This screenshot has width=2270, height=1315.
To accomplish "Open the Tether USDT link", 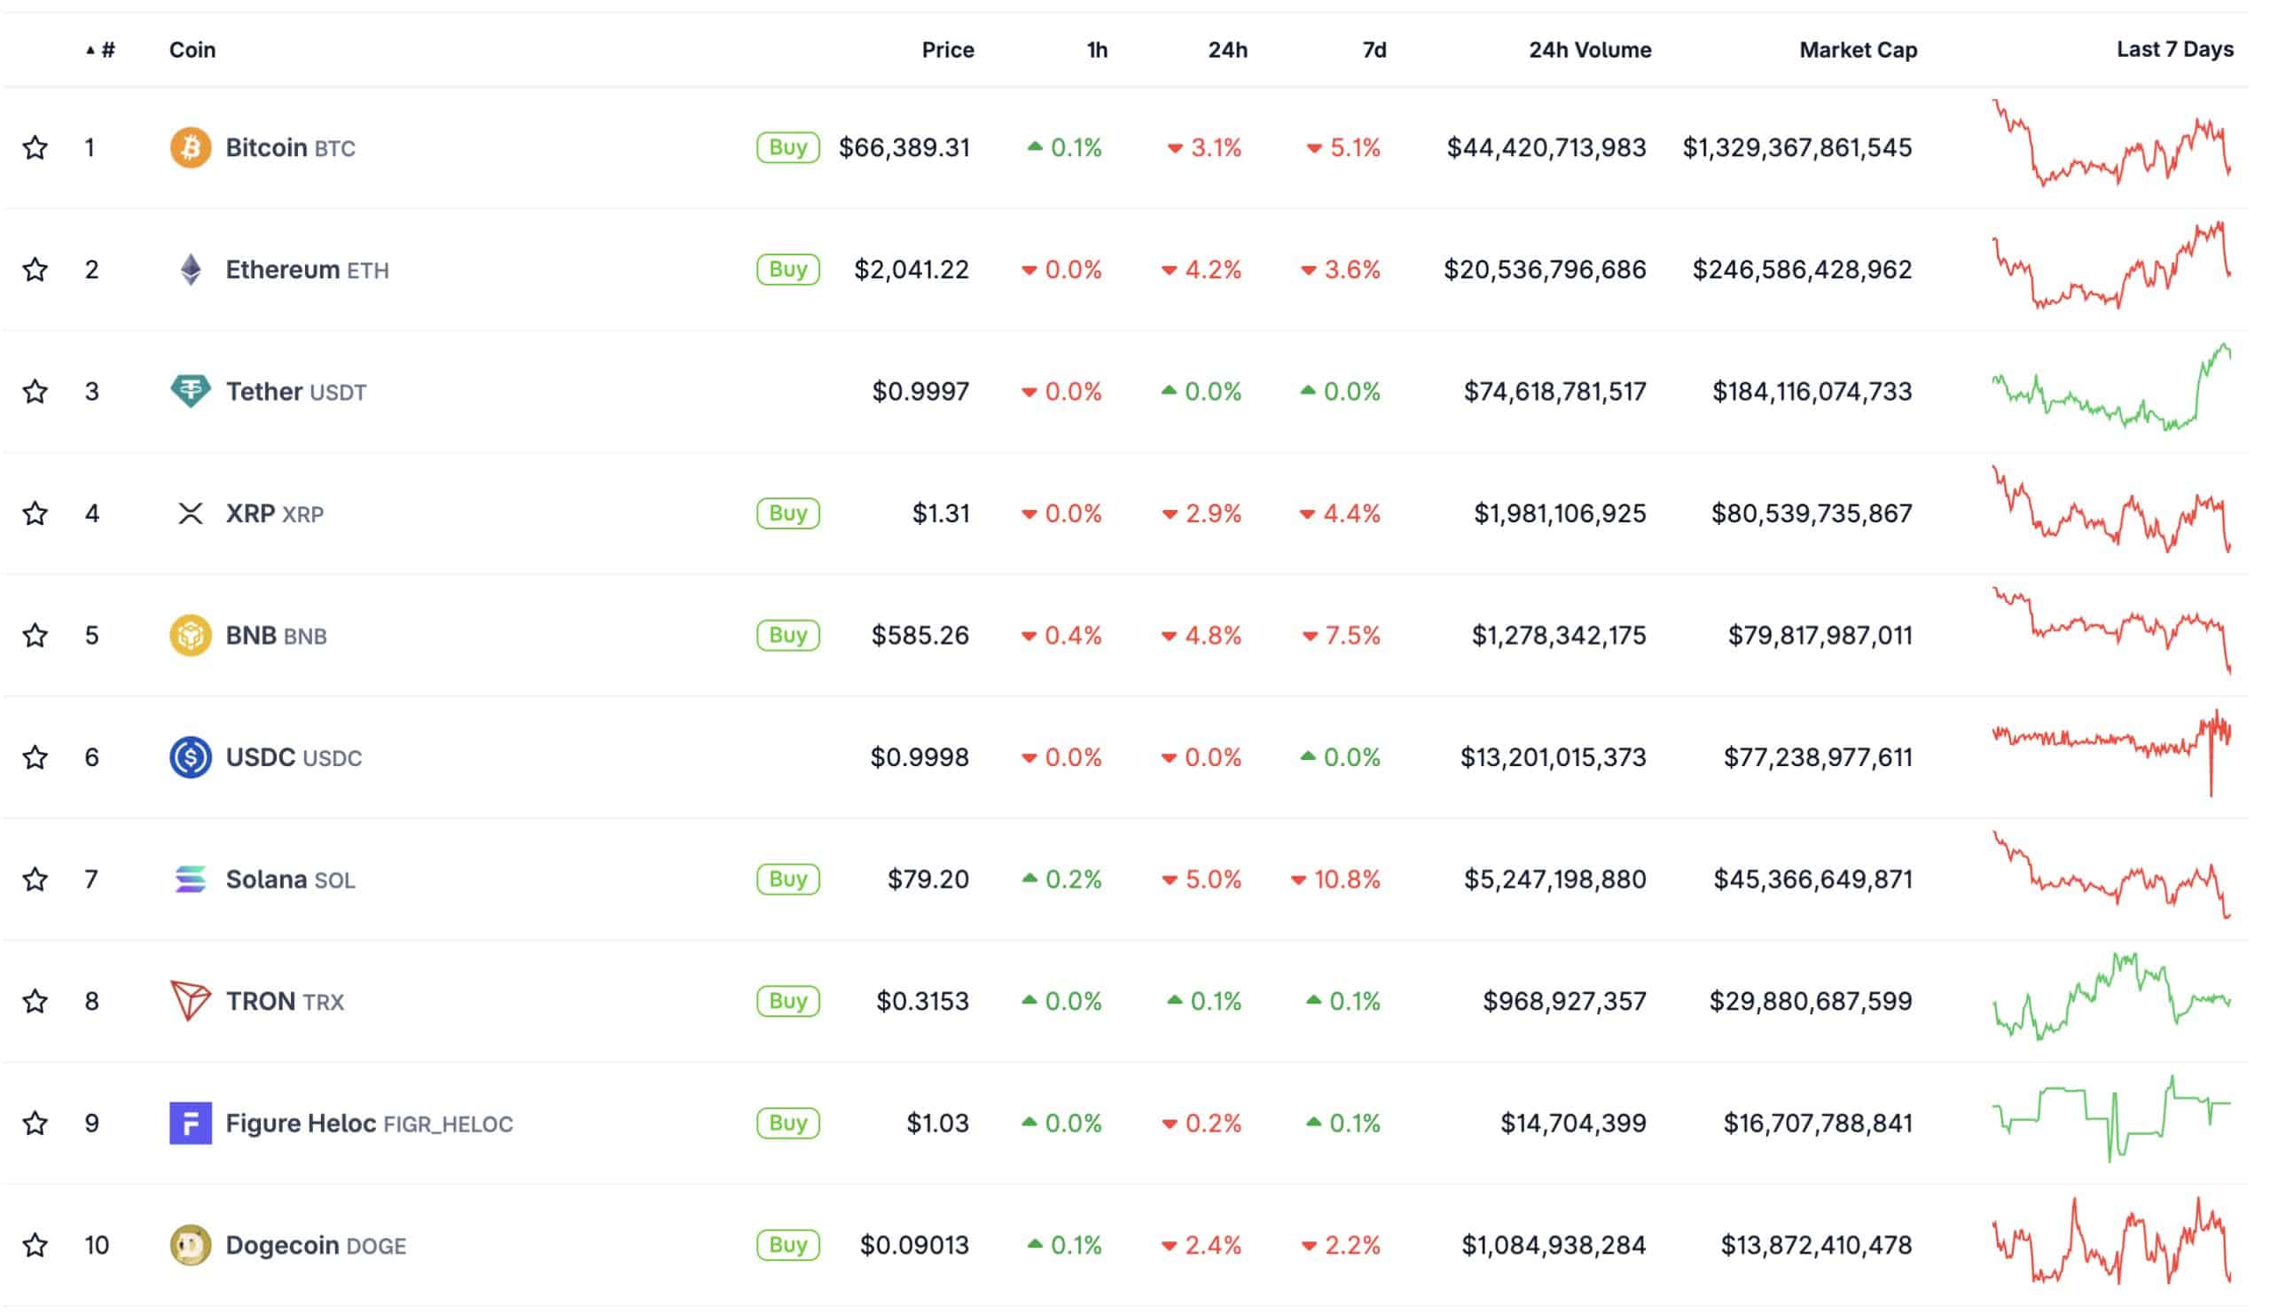I will 296,392.
